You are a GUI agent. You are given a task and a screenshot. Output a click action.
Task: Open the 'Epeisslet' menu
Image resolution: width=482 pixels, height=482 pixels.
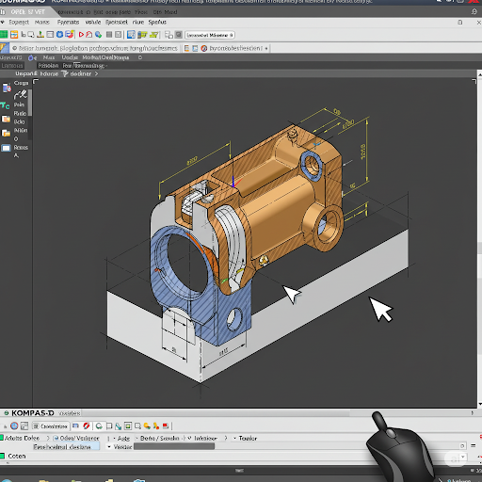pyautogui.click(x=117, y=22)
